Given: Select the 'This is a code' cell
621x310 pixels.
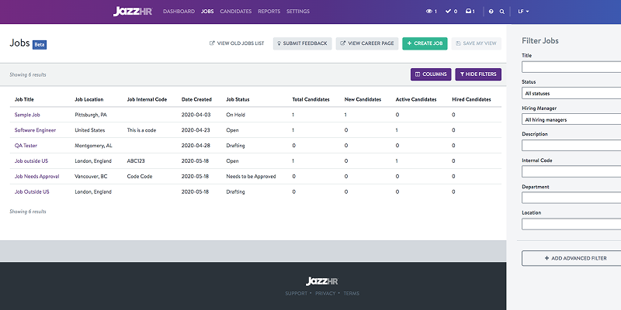Looking at the screenshot, I should click(141, 130).
